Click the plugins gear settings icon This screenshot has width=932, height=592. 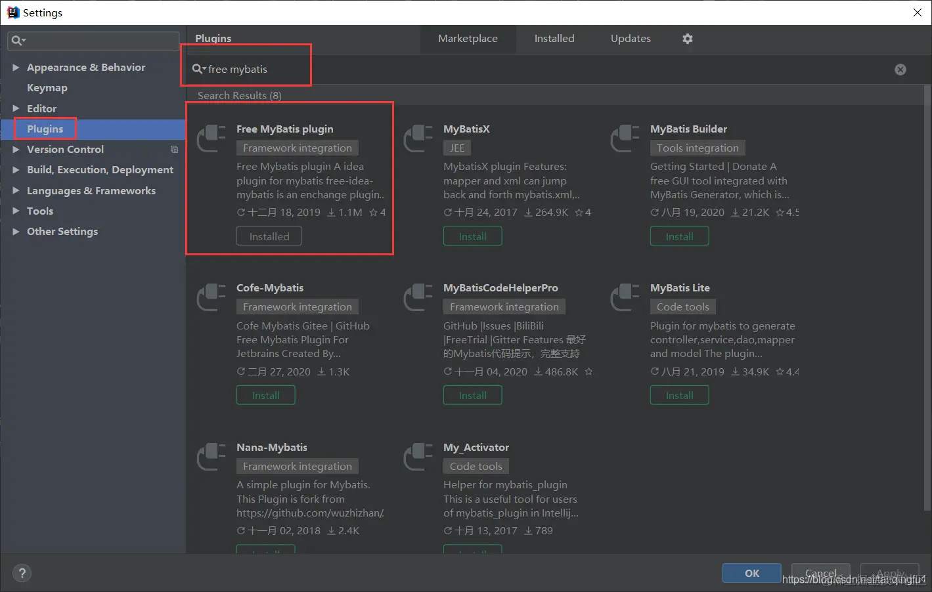coord(688,39)
